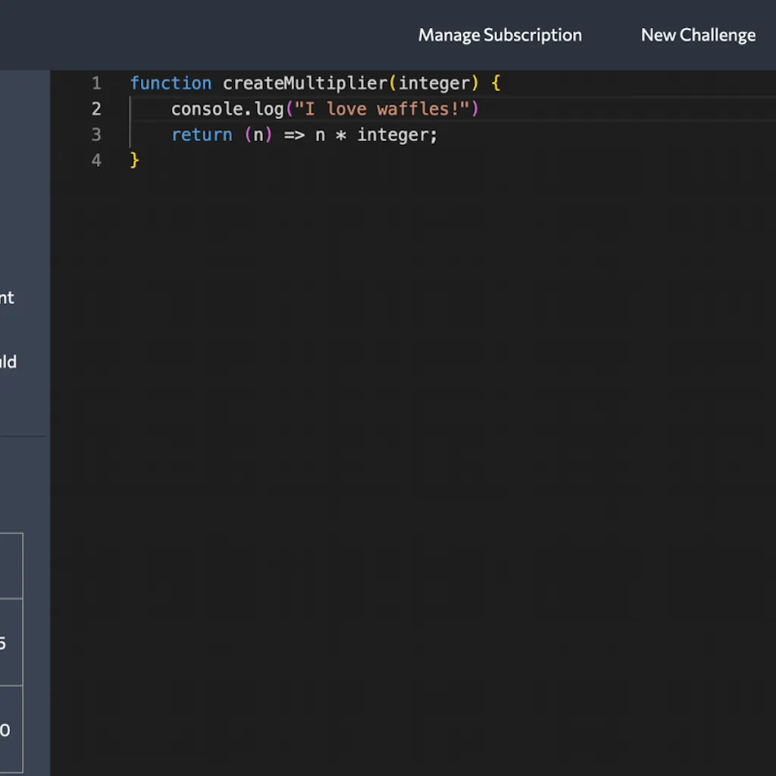Click the integer parameter on line 1
Viewport: 776px width, 776px height.
click(434, 83)
